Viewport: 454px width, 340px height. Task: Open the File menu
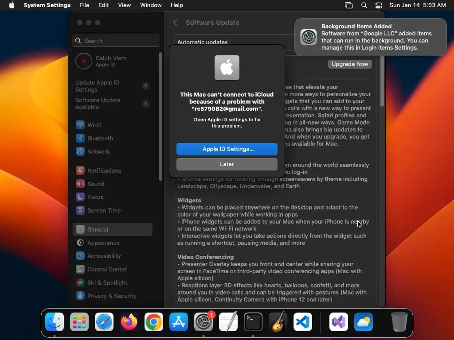click(85, 5)
